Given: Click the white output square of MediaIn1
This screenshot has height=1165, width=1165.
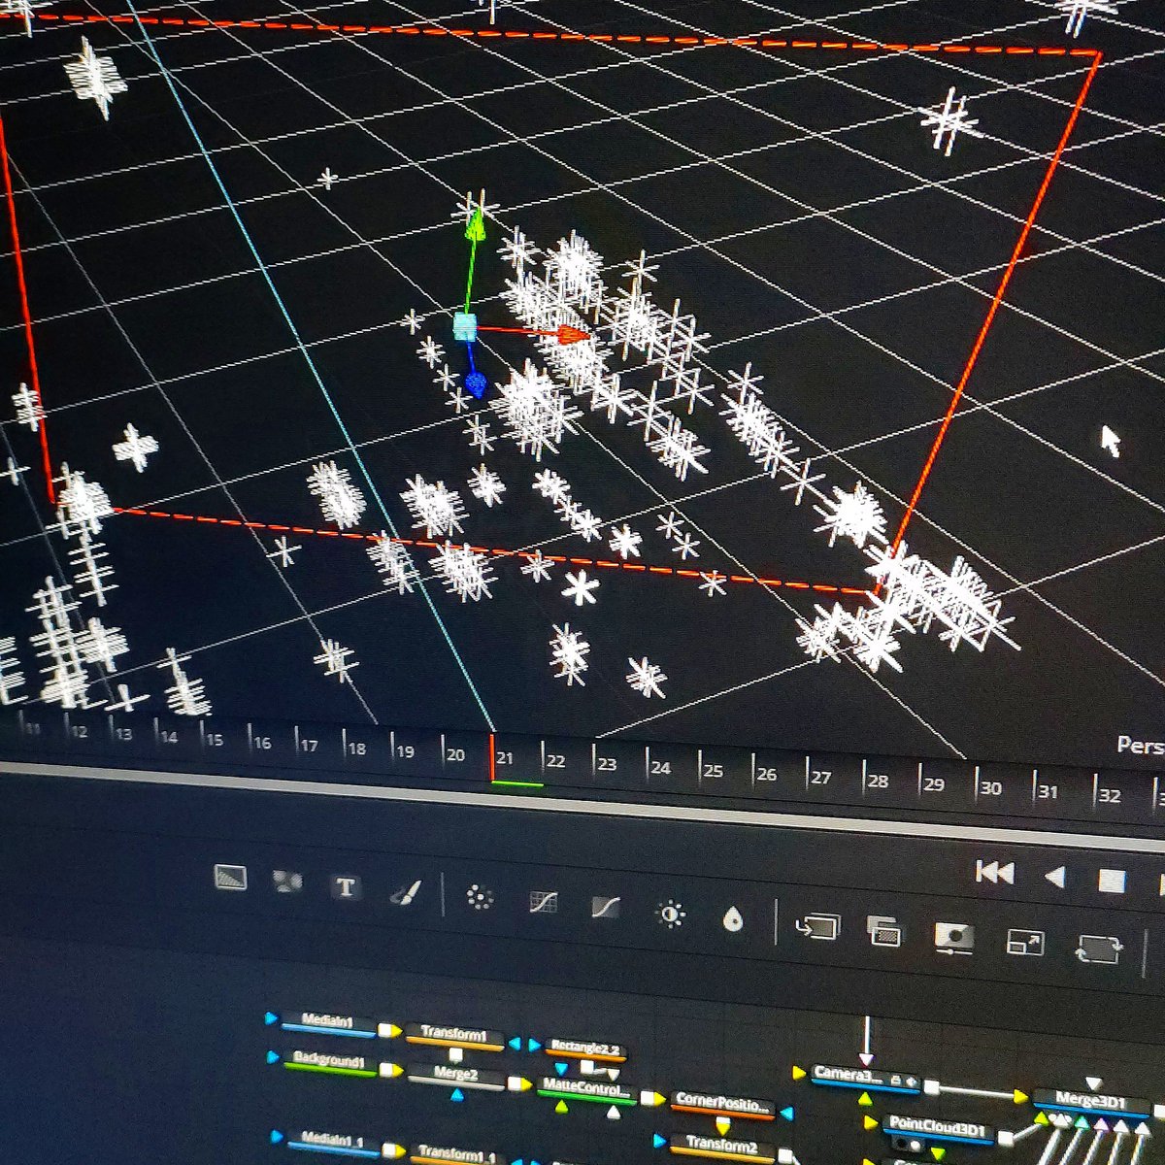Looking at the screenshot, I should (385, 1030).
